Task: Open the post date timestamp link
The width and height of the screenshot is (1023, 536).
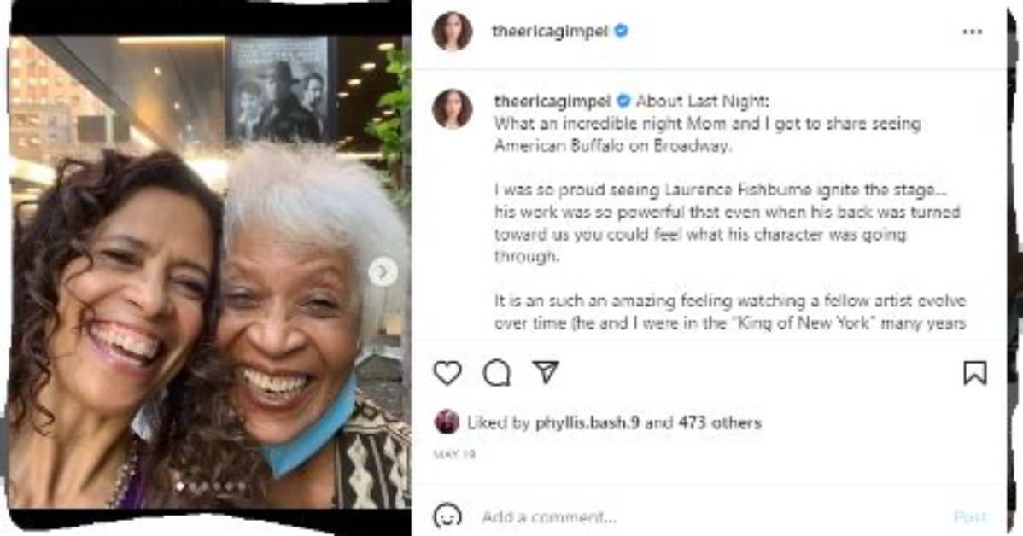Action: pos(454,455)
